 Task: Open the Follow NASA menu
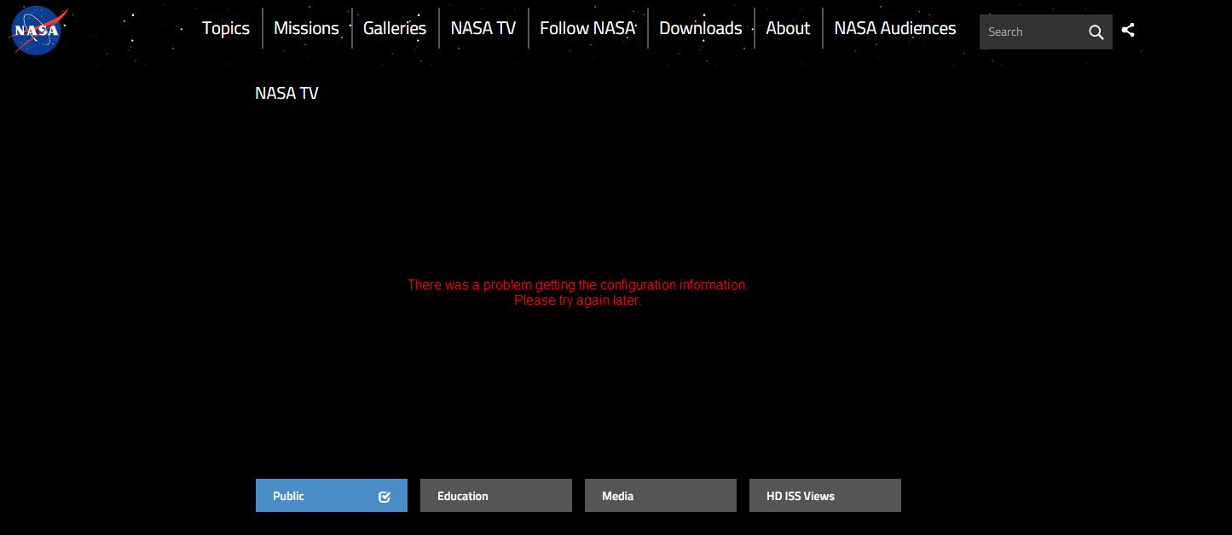pos(587,28)
